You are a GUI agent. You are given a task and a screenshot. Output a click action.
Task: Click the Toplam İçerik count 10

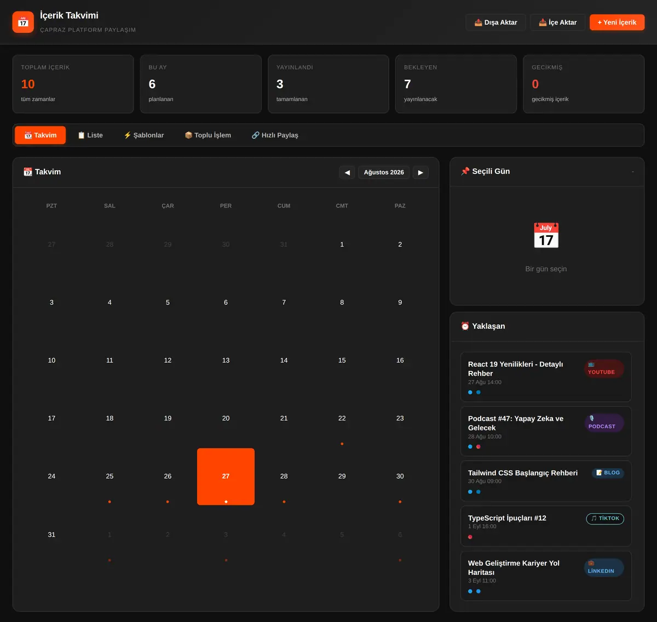coord(28,84)
